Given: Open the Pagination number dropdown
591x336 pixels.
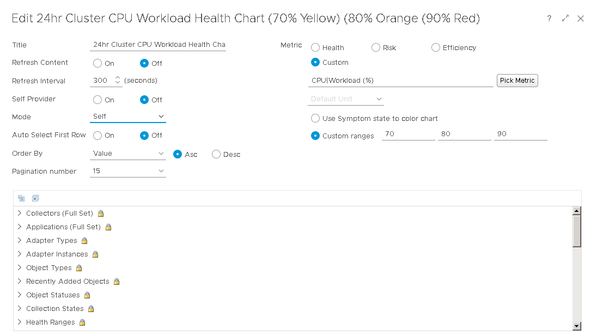Looking at the screenshot, I should tap(128, 171).
